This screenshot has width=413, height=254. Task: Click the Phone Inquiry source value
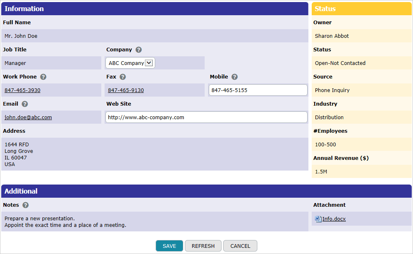pos(332,90)
